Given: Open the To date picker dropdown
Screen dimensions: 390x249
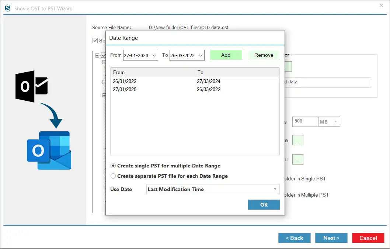Looking at the screenshot, I should click(x=201, y=55).
